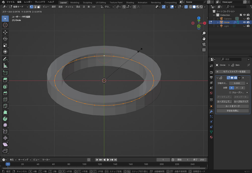The image size is (252, 173).
Task: Click the ルートをマーク button
Action: tap(233, 106)
